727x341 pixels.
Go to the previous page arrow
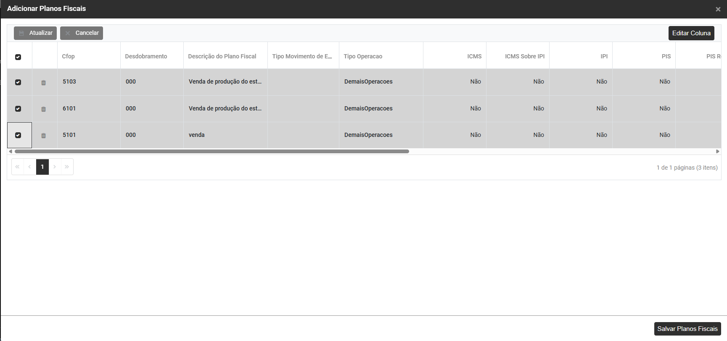[29, 167]
